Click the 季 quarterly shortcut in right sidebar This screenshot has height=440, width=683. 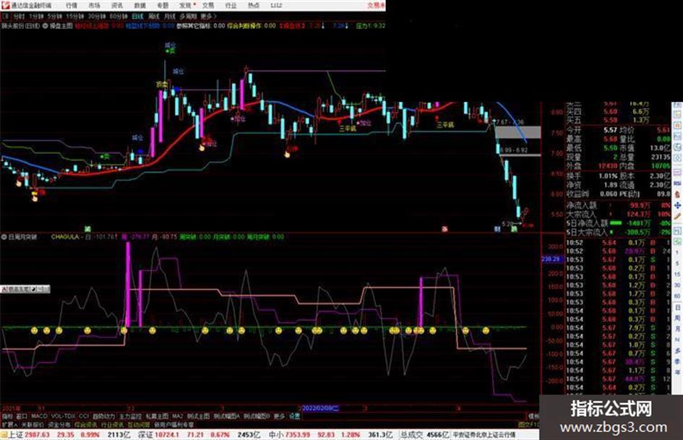tap(677, 361)
